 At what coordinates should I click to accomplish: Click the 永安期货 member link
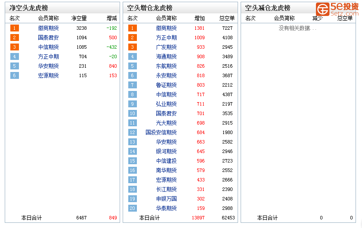pos(166,75)
